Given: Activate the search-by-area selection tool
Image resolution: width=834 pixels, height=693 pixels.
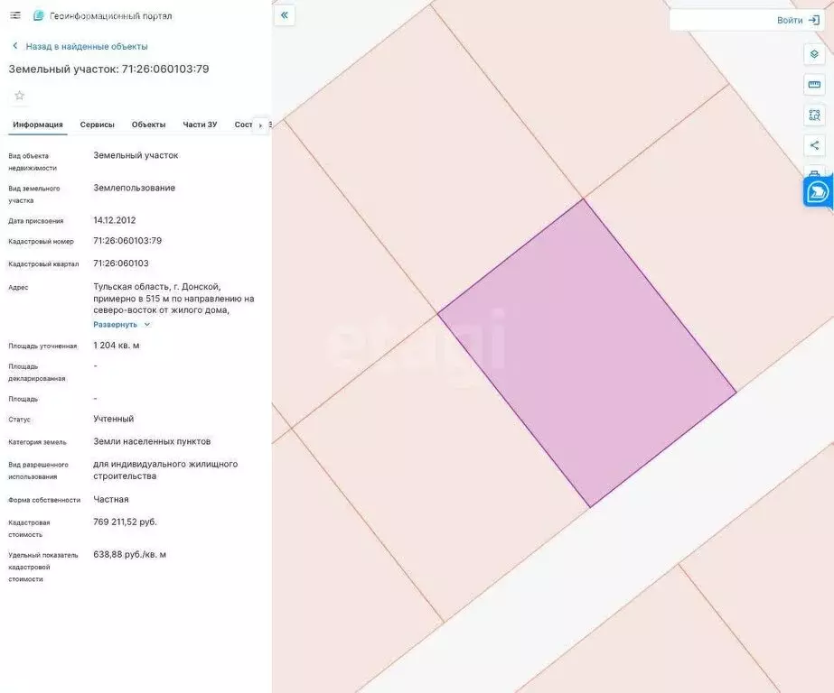Looking at the screenshot, I should click(x=814, y=115).
